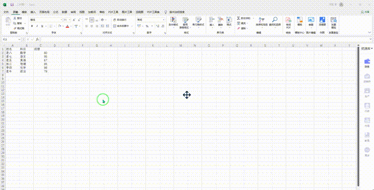Expand the formula bar chevron
Screen dimensions: 374x190
(x=370, y=39)
